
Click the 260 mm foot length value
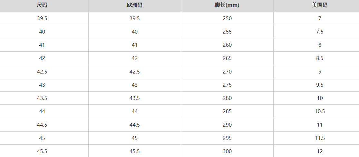227,45
